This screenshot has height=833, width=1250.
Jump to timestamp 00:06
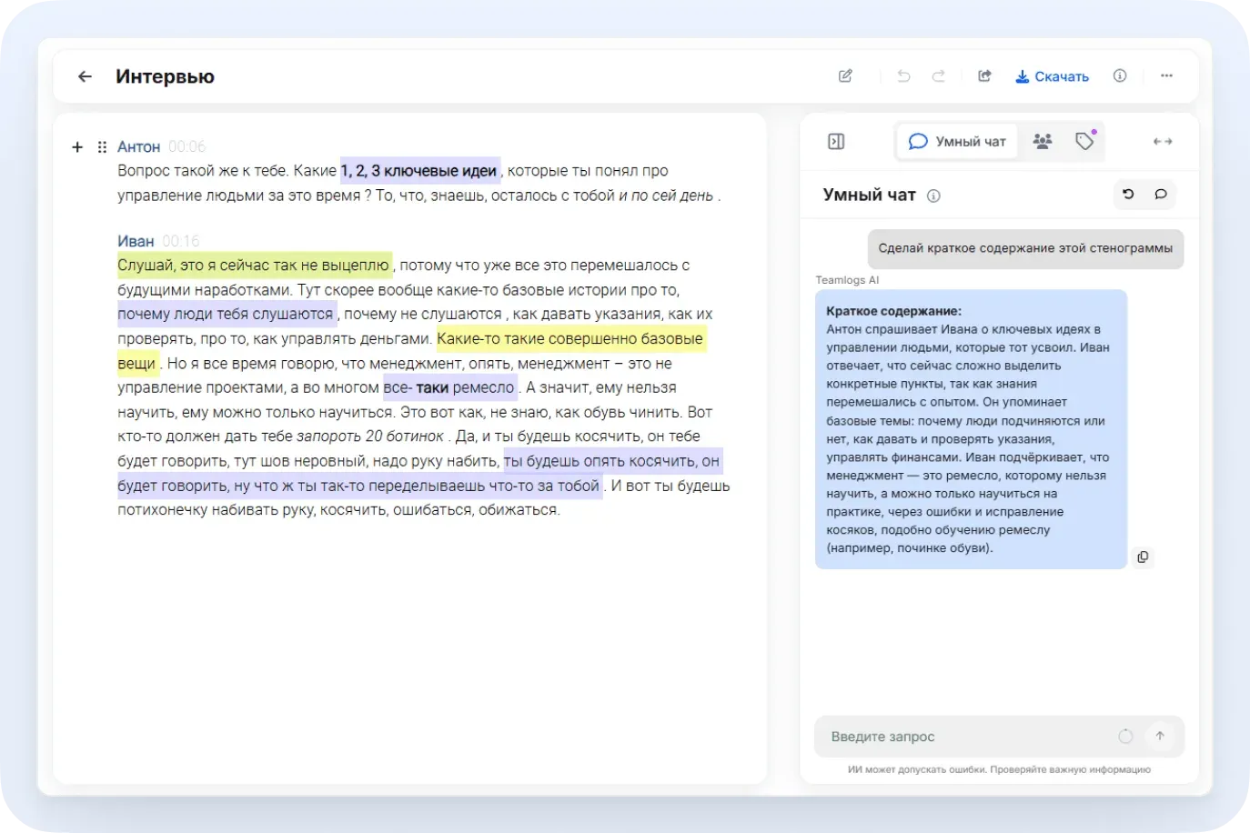click(x=186, y=147)
